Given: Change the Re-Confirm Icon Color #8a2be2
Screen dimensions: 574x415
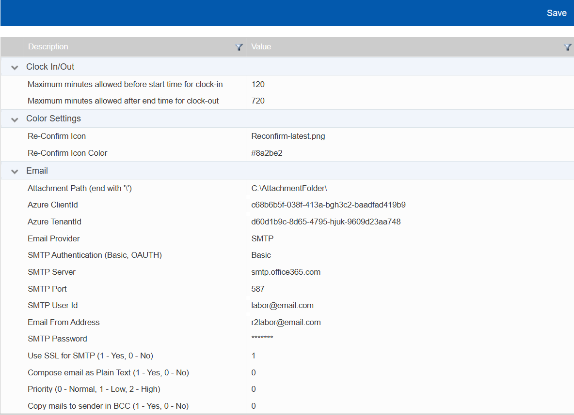Looking at the screenshot, I should point(267,153).
